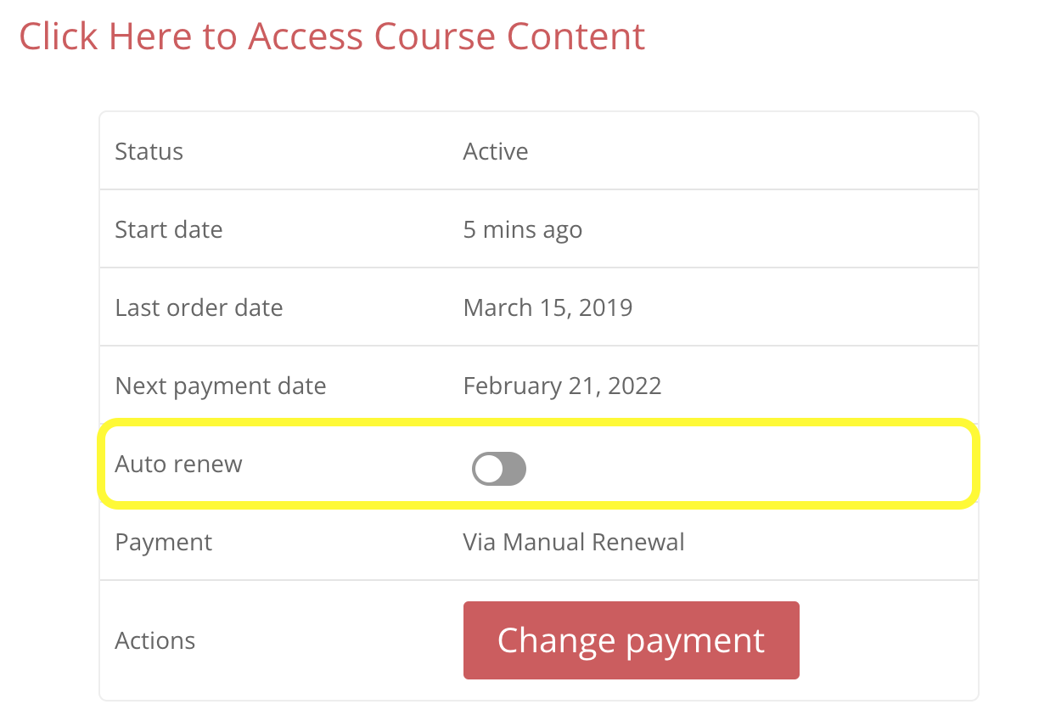Click the Next payment date label

tap(221, 386)
